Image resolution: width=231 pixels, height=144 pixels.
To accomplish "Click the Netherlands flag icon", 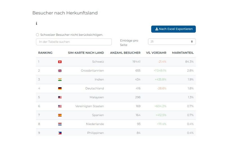I will click(60, 124).
